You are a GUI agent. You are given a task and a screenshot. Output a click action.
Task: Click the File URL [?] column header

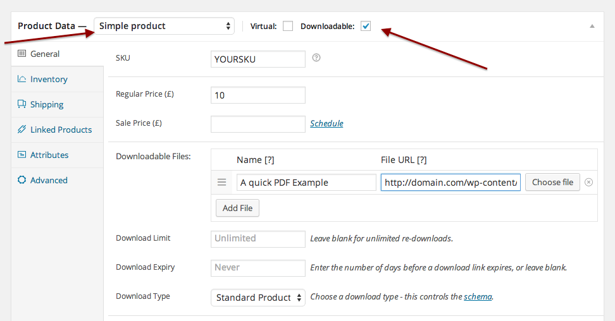[404, 160]
